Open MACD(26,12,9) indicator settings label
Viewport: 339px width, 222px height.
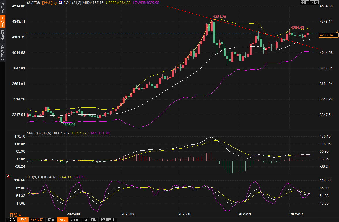click(x=39, y=133)
